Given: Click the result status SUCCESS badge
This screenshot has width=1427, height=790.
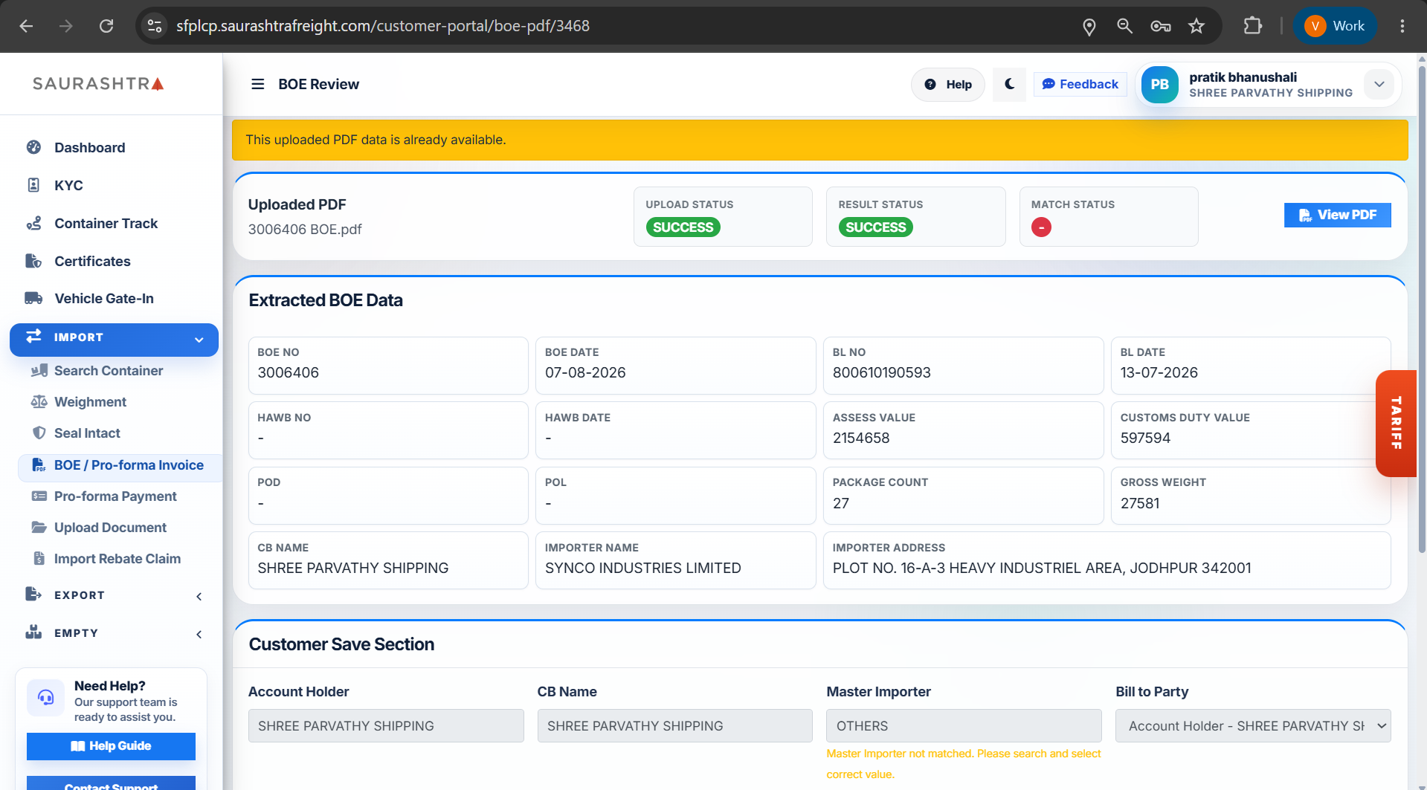Looking at the screenshot, I should (876, 227).
